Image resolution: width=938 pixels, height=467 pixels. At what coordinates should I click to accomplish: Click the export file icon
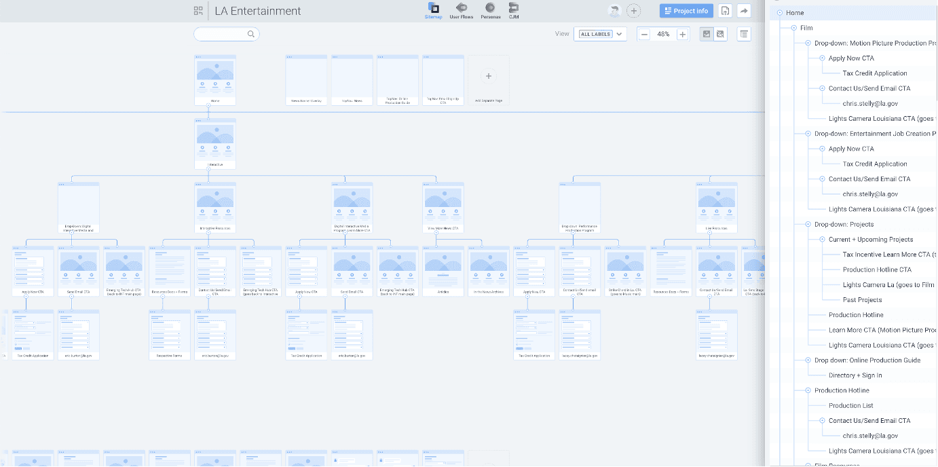(726, 11)
